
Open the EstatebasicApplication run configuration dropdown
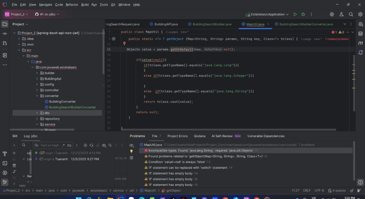point(267,14)
